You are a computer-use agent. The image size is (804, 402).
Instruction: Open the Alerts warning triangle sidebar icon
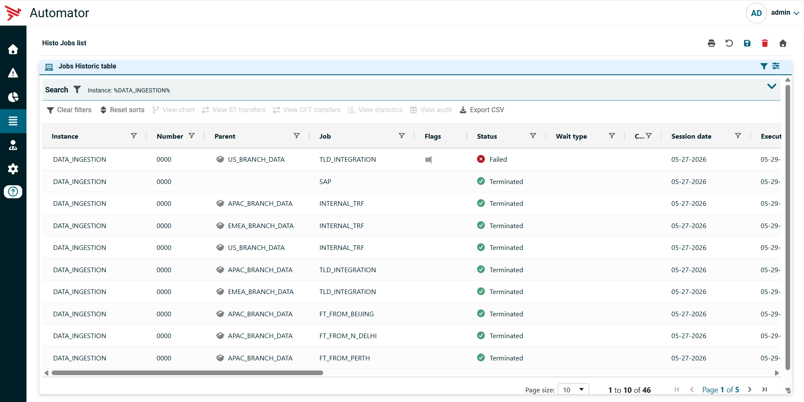[x=13, y=73]
